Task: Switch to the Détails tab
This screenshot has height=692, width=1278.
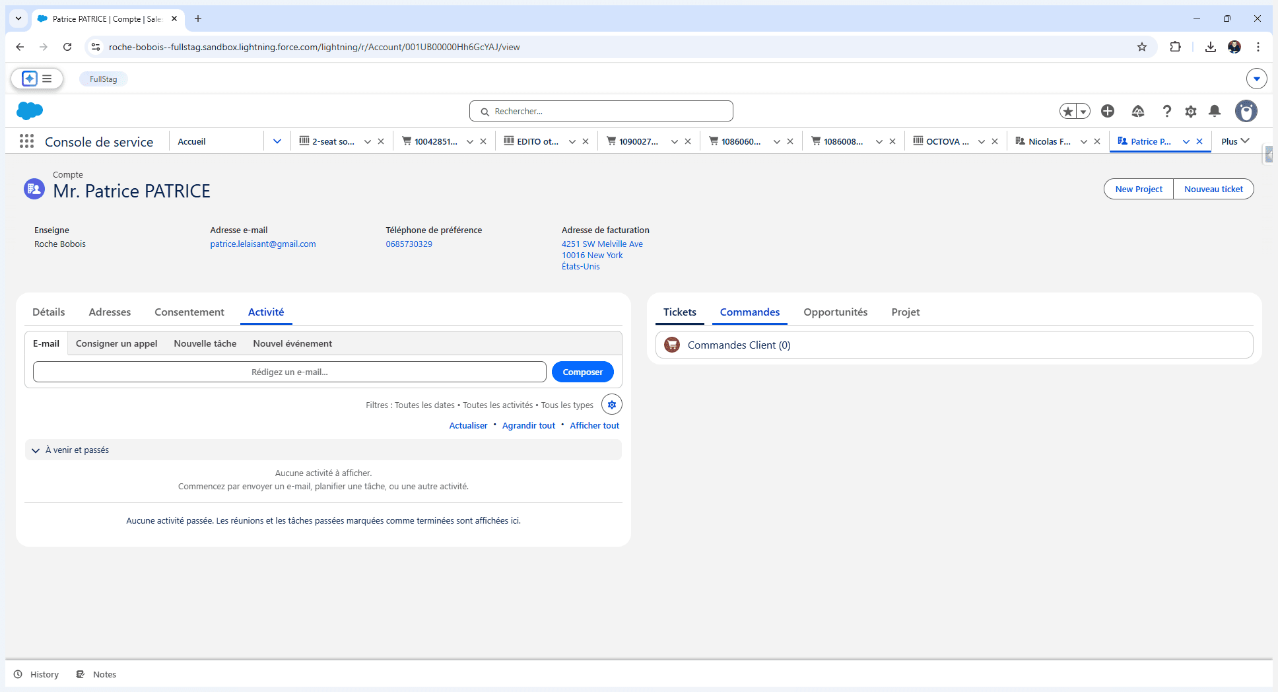Action: 49,312
